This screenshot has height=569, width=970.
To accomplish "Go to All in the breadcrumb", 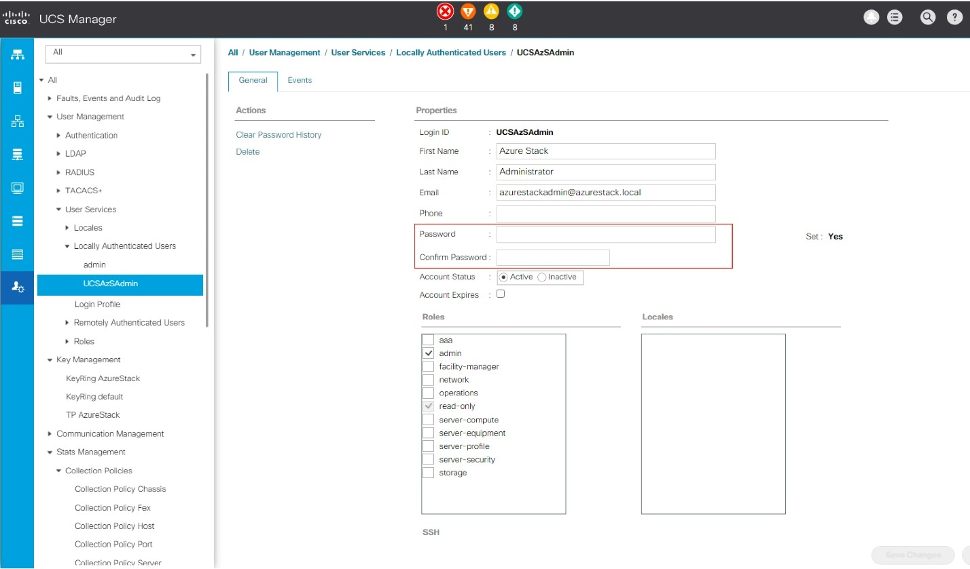I will (233, 52).
